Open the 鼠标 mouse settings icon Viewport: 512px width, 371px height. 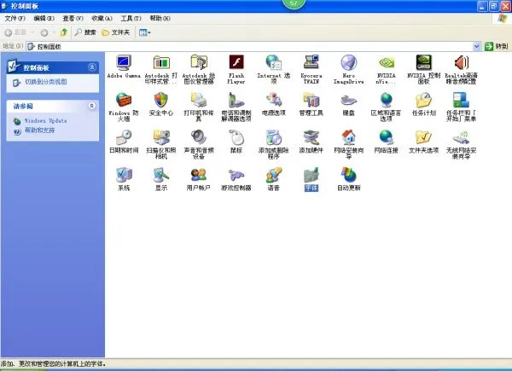(x=236, y=138)
